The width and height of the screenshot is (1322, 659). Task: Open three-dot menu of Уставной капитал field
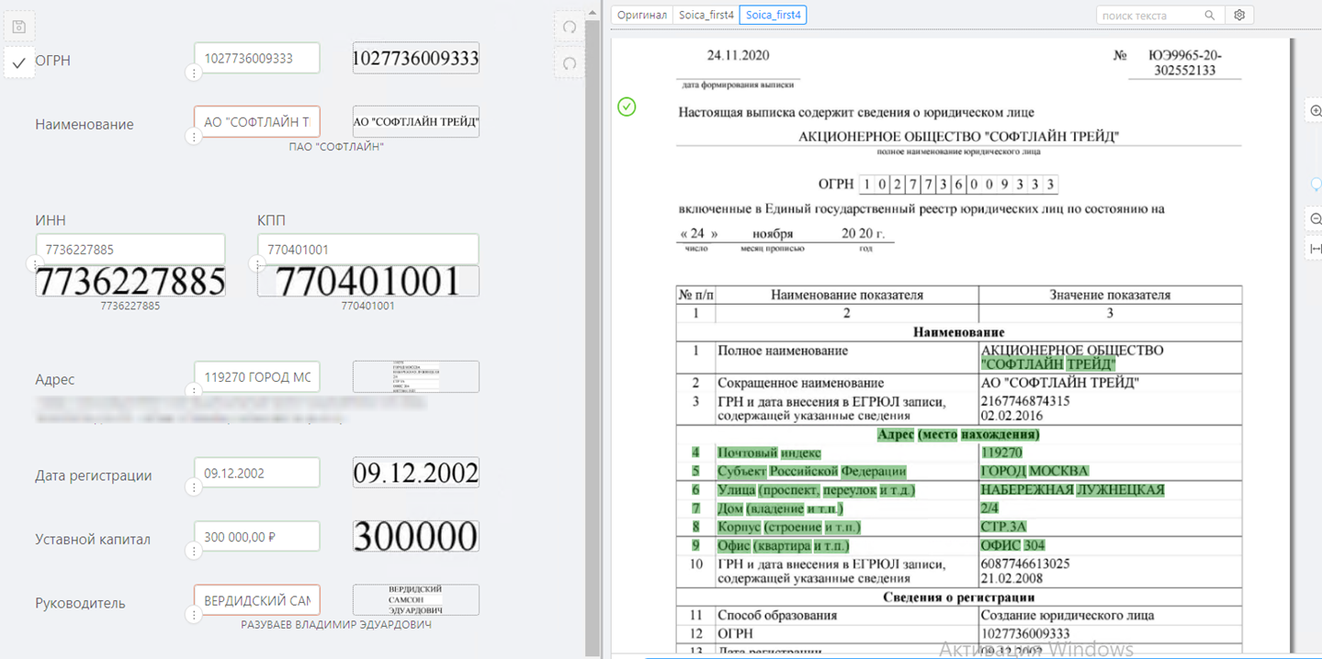tap(193, 552)
